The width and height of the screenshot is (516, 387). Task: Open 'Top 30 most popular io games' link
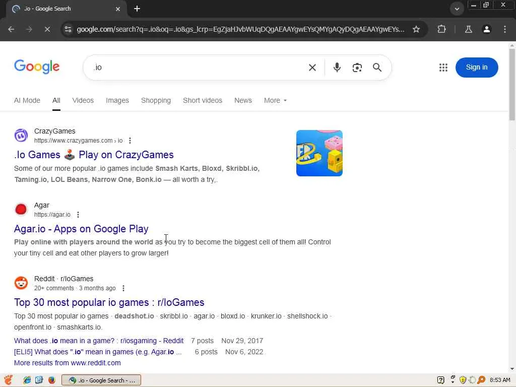[109, 302]
